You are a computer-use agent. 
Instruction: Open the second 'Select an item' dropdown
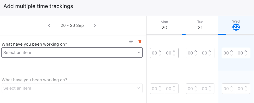(72, 88)
